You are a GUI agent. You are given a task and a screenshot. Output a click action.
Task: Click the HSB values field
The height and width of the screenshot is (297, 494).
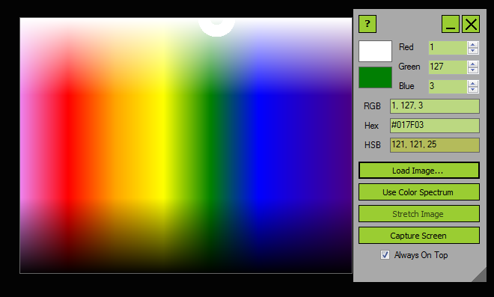coord(435,145)
